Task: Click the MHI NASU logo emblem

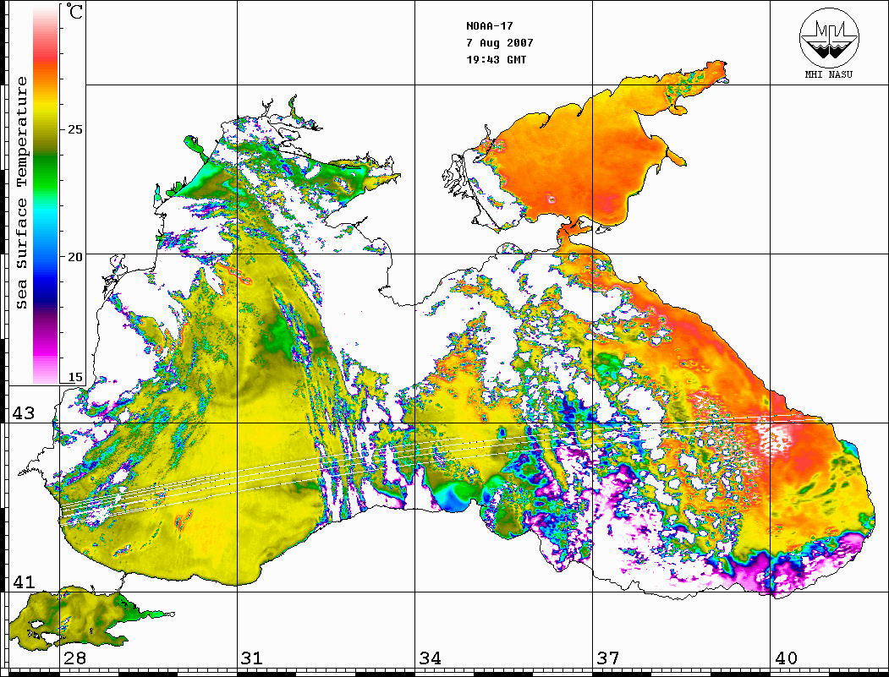Action: 829,37
